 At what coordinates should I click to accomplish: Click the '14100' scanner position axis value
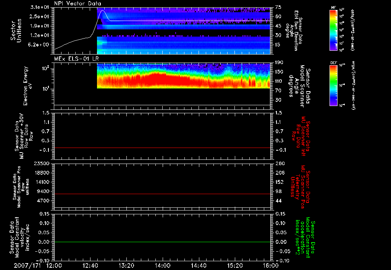pos(42,182)
